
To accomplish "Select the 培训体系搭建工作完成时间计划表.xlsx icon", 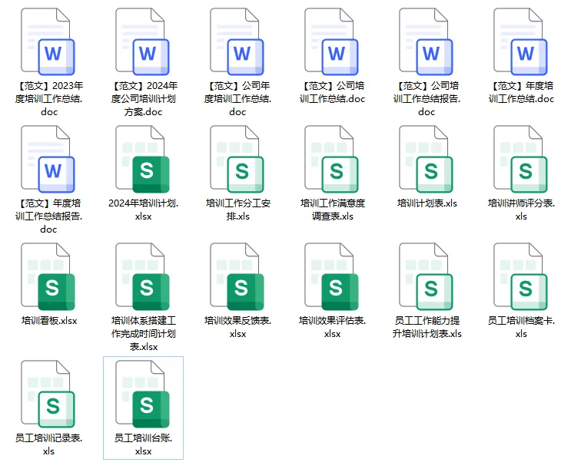I will click(x=142, y=276).
